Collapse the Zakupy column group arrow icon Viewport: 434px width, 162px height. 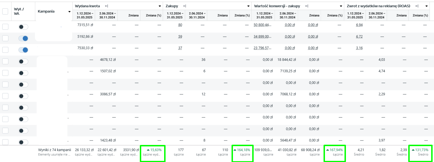[184, 6]
